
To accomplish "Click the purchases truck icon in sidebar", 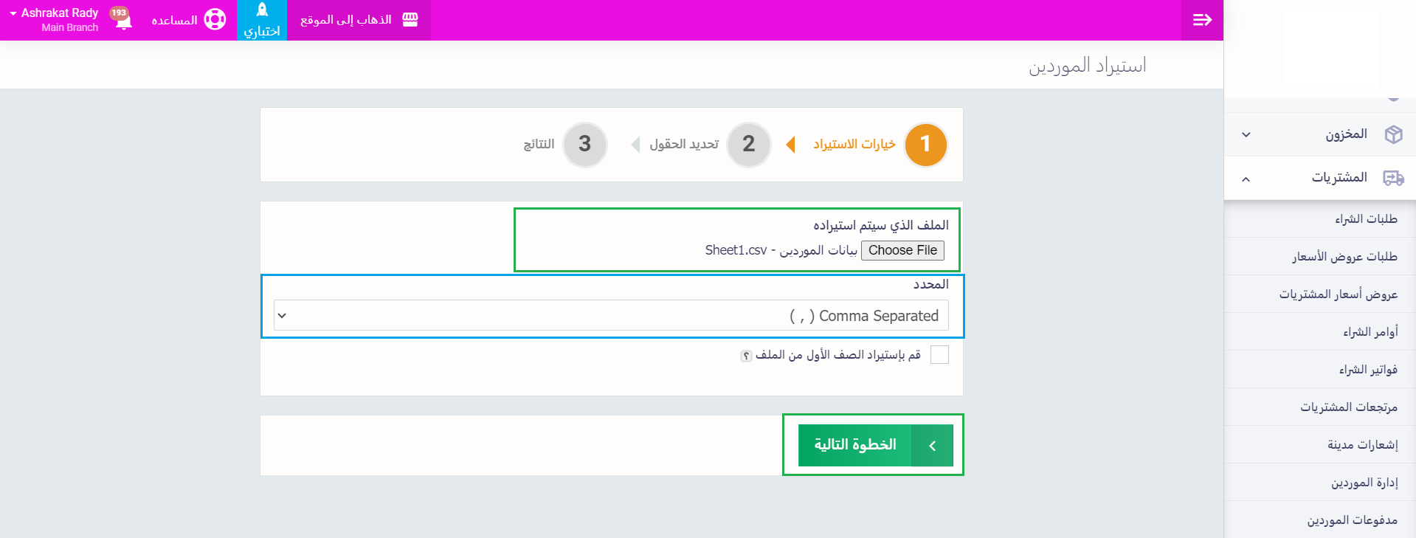I will (x=1393, y=178).
